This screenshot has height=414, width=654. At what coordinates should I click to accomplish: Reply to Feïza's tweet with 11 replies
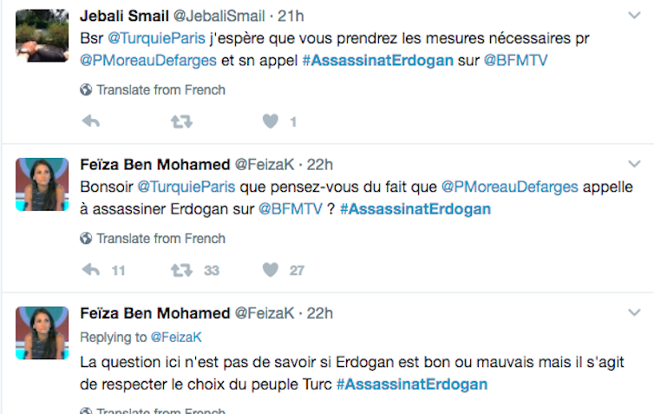coord(90,271)
